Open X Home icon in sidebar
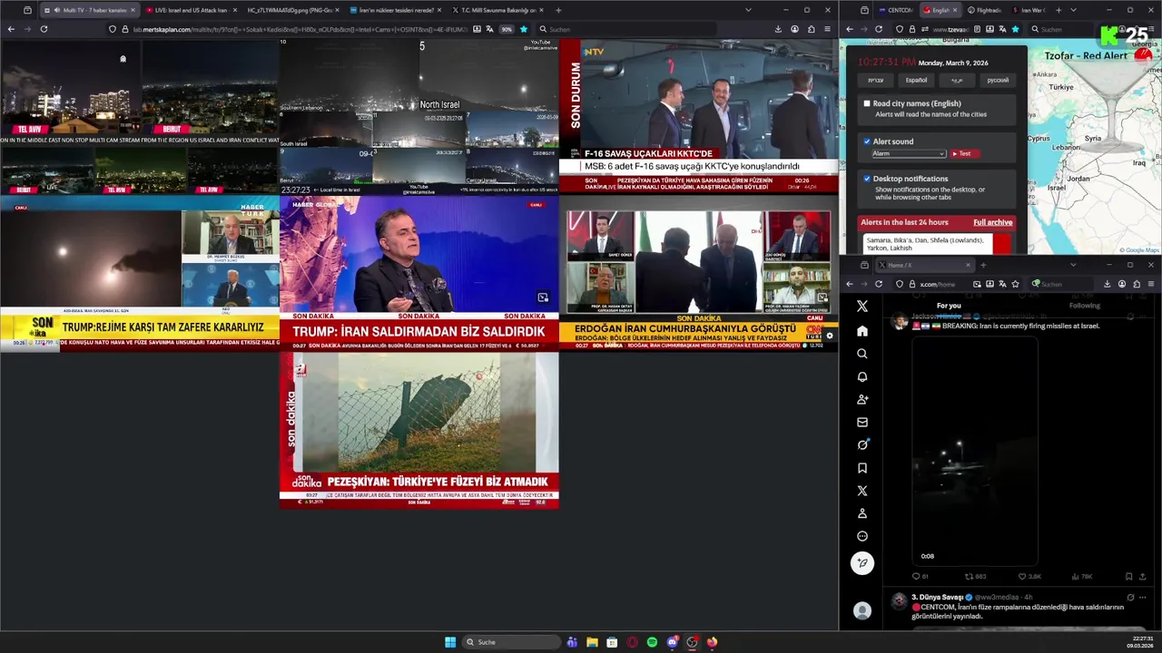 [x=862, y=331]
